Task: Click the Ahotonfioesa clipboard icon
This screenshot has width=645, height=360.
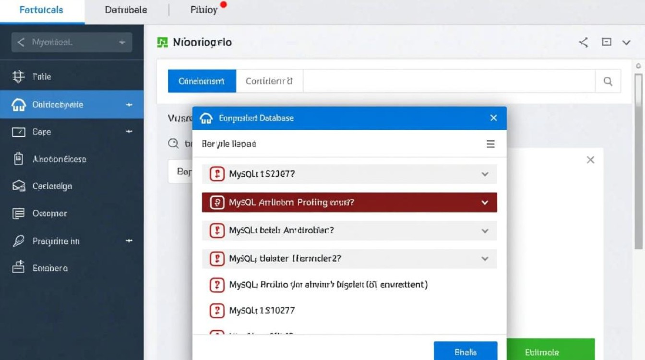Action: 18,159
